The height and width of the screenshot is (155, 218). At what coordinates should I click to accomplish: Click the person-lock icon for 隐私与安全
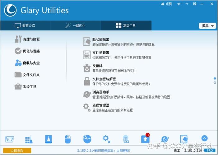18,63
